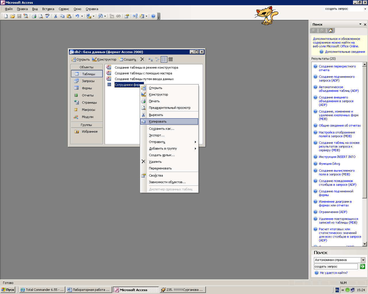Click the New Object toolbar icon
The image size is (368, 294).
click(x=142, y=16)
